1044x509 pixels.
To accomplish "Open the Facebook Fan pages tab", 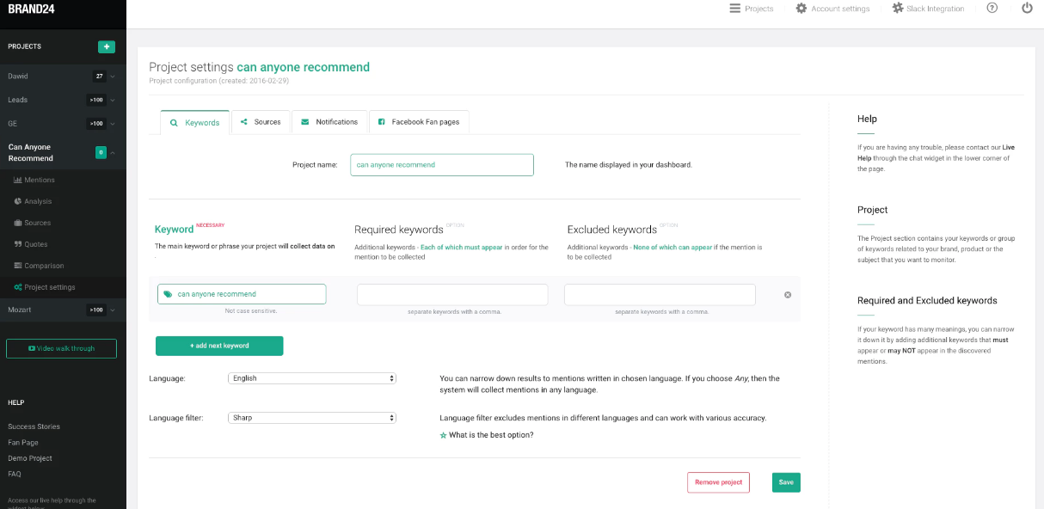I will coord(419,122).
